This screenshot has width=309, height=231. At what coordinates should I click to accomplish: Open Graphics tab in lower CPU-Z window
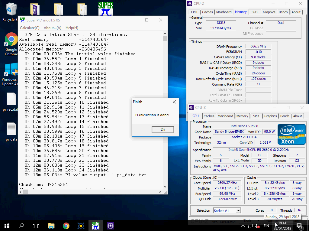(270, 116)
